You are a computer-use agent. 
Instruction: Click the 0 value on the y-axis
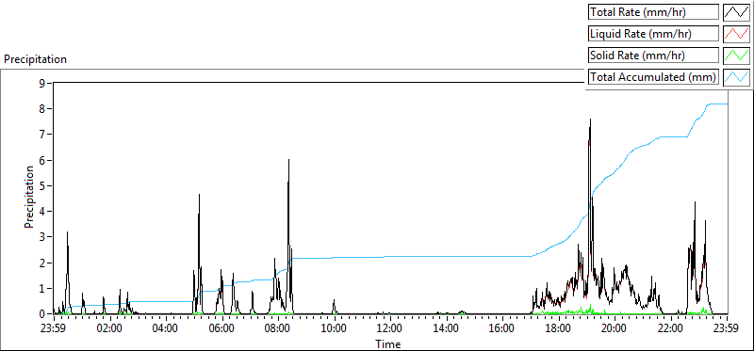pos(42,314)
